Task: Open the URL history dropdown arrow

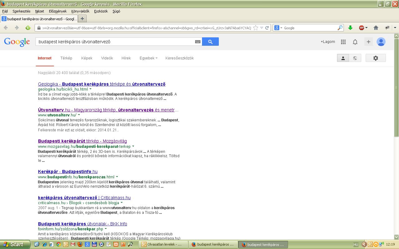Action: pyautogui.click(x=262, y=28)
